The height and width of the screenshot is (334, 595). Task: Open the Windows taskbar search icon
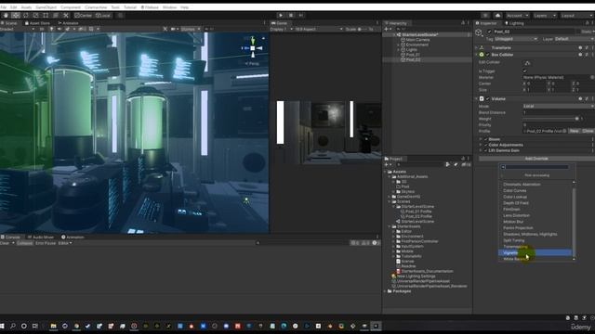(12, 326)
